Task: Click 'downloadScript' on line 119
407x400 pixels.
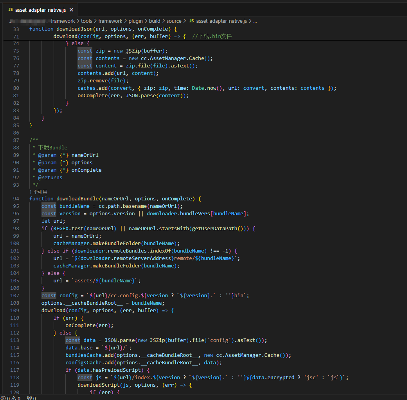Action: [x=99, y=385]
